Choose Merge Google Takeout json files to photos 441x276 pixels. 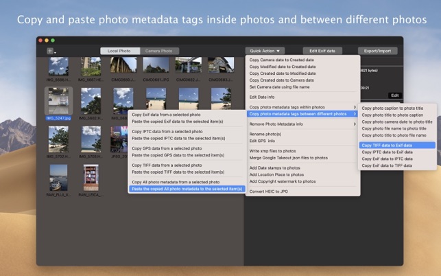pyautogui.click(x=302, y=158)
